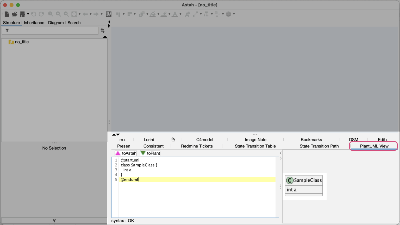400x225 pixels.
Task: Undo the last action
Action: click(34, 14)
